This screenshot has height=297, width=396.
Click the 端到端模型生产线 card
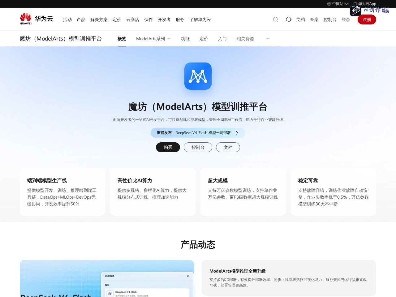pyautogui.click(x=62, y=192)
